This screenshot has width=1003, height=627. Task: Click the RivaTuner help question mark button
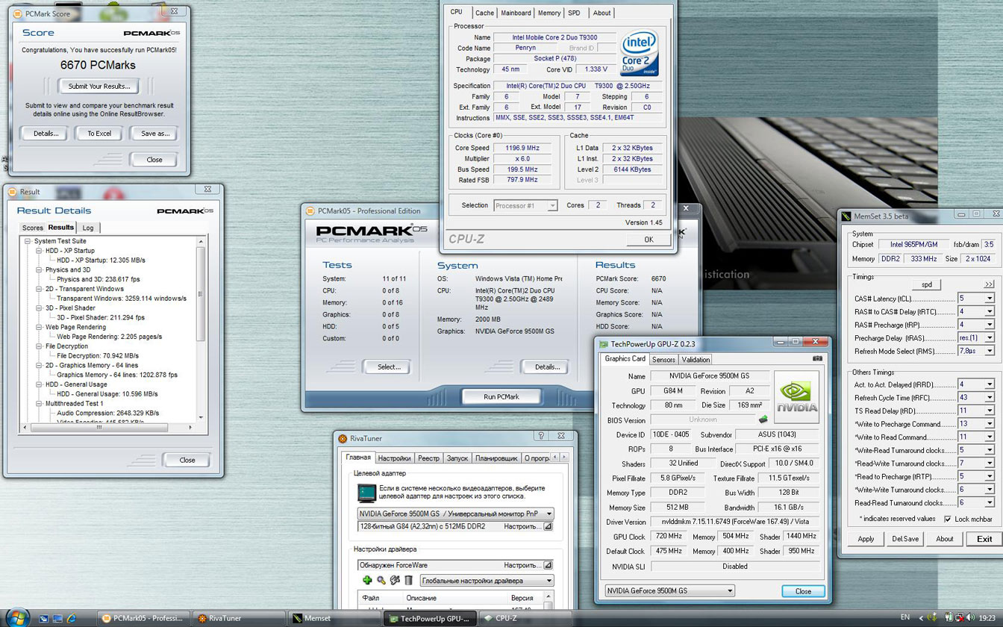(540, 437)
